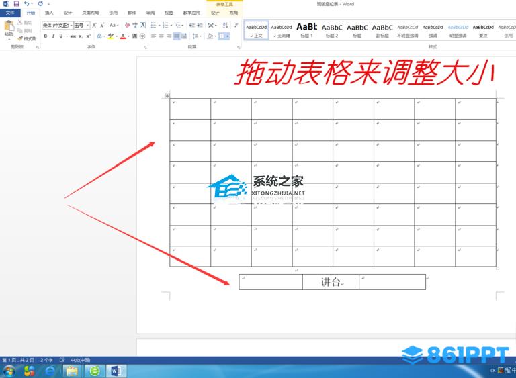Apply the 副标题 subtitle style
516x378 pixels.
point(382,30)
